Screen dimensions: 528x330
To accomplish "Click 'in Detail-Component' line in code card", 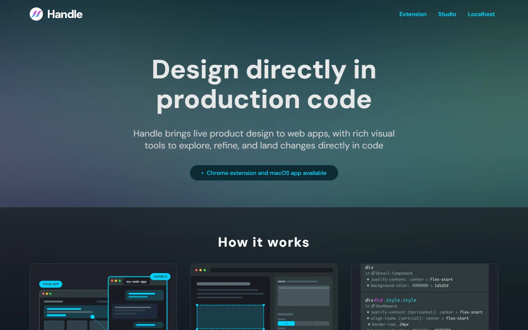I will point(389,273).
